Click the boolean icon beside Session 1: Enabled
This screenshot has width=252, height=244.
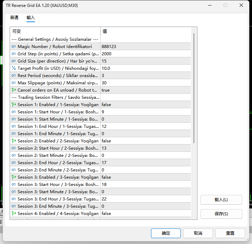click(14, 105)
